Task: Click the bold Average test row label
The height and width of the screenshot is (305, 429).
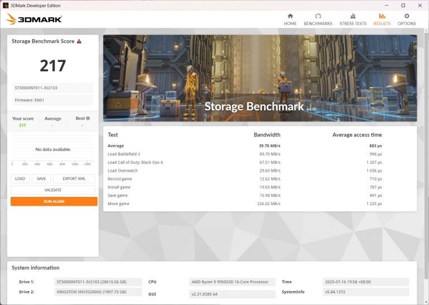Action: click(x=116, y=146)
